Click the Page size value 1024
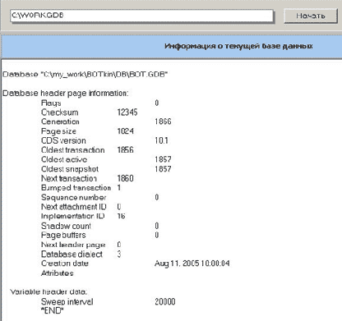The image size is (342, 321). tap(125, 131)
